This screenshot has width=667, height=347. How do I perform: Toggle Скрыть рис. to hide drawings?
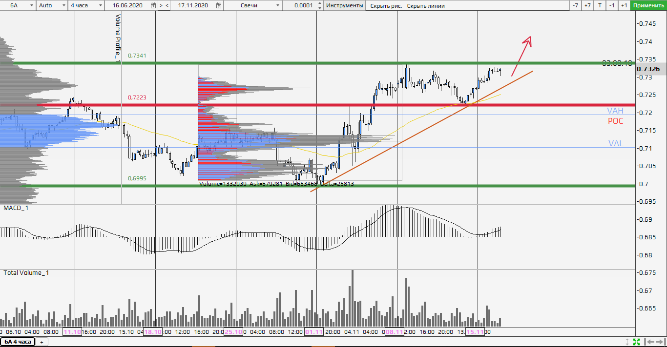coord(386,5)
